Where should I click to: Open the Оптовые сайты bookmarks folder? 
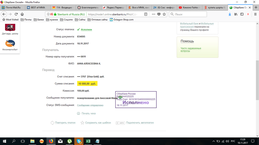coord(98,20)
